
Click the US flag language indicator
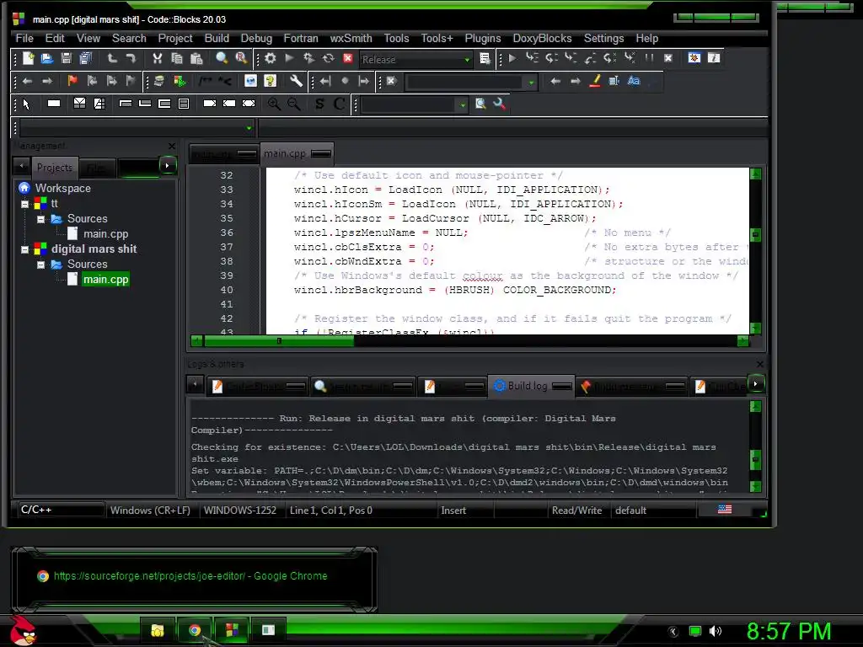point(725,510)
